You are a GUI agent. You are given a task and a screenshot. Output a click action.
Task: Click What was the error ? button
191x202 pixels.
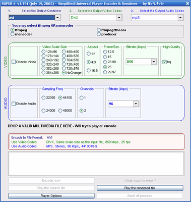[x=140, y=181]
